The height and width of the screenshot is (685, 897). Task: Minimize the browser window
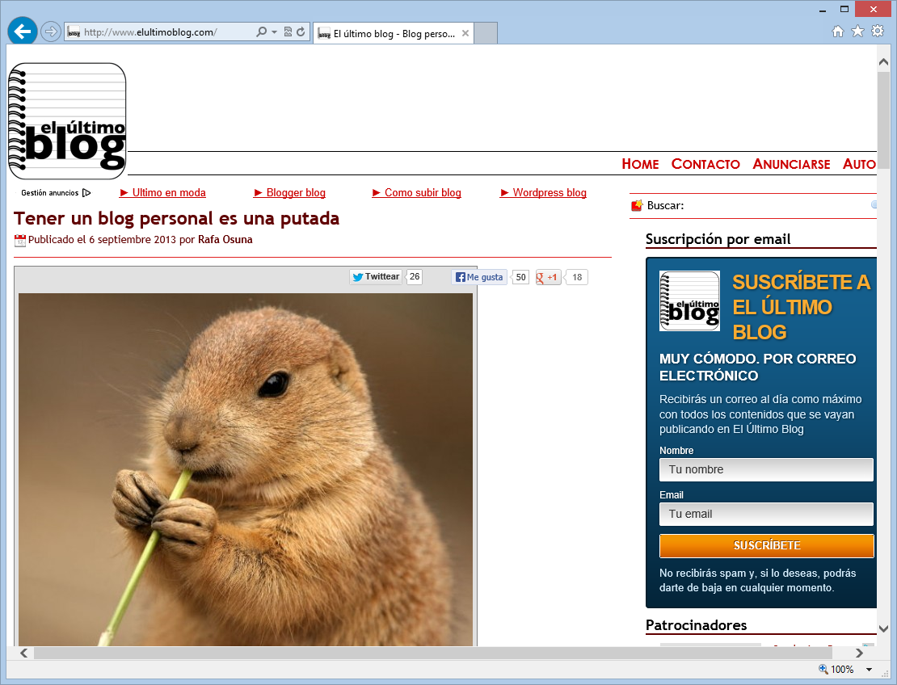click(x=823, y=10)
